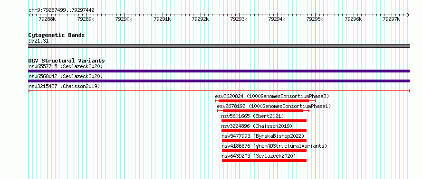Screen dimensions: 423x179
Task: Click the 79291k ruler tick label
Action: coord(162,19)
